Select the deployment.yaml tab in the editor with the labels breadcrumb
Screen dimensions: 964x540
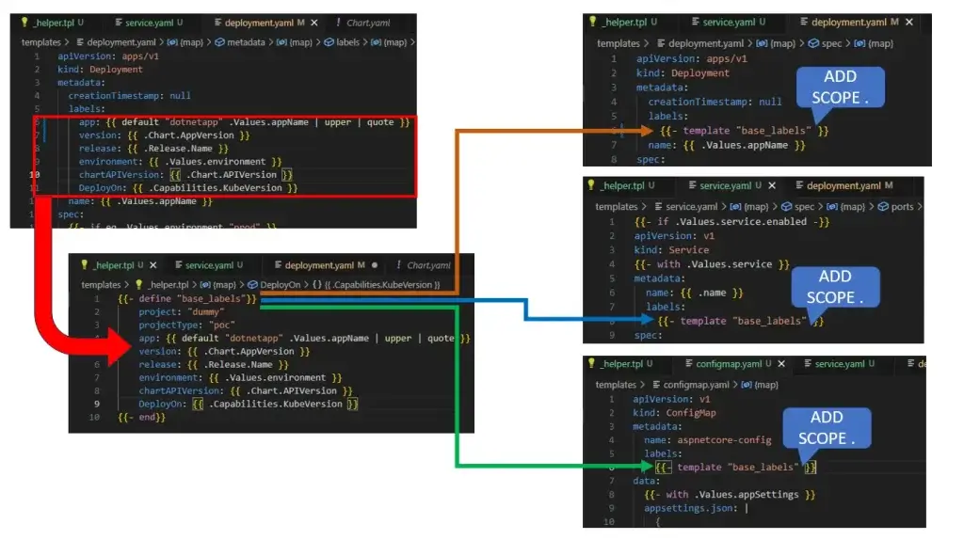pos(260,23)
